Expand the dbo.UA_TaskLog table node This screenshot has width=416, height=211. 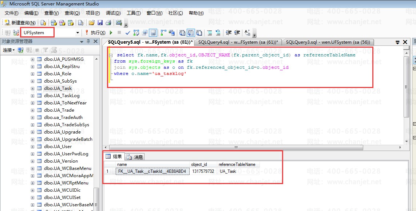tap(32, 96)
